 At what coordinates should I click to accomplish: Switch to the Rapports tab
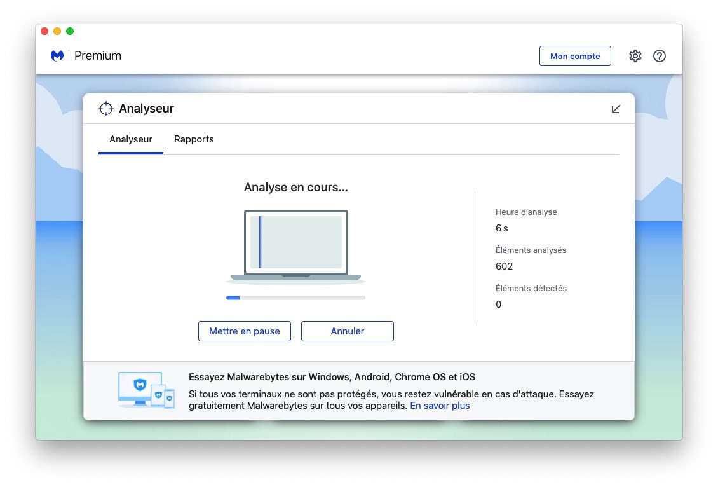coord(194,139)
